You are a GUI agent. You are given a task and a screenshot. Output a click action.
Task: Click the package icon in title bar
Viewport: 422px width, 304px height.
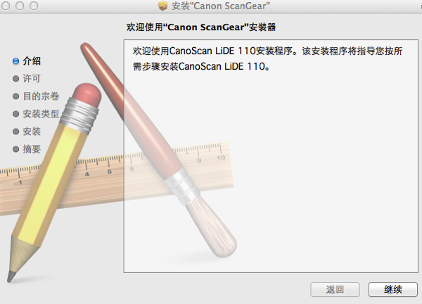click(163, 6)
